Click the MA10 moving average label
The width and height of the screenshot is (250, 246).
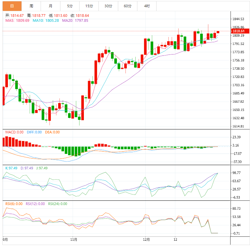(46, 20)
